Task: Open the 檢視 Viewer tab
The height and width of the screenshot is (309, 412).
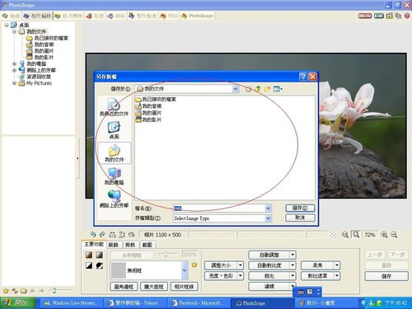Action: pyautogui.click(x=11, y=16)
